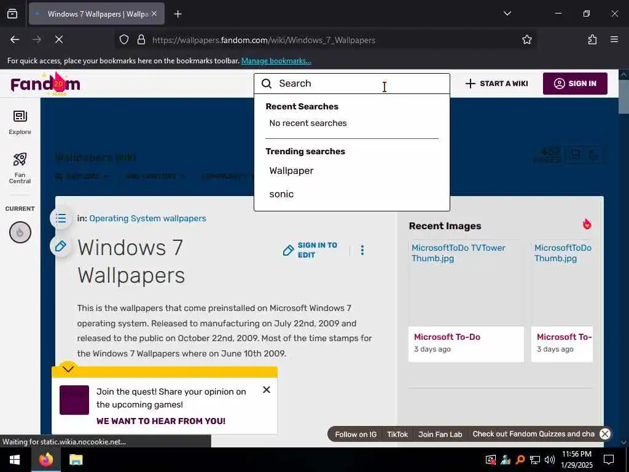Open the Windows Start menu
This screenshot has width=629, height=472.
point(15,460)
